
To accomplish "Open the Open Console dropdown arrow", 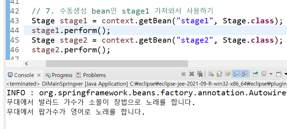I will click(x=286, y=74).
